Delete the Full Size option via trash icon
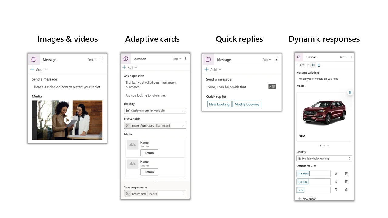The image size is (388, 218). (346, 181)
